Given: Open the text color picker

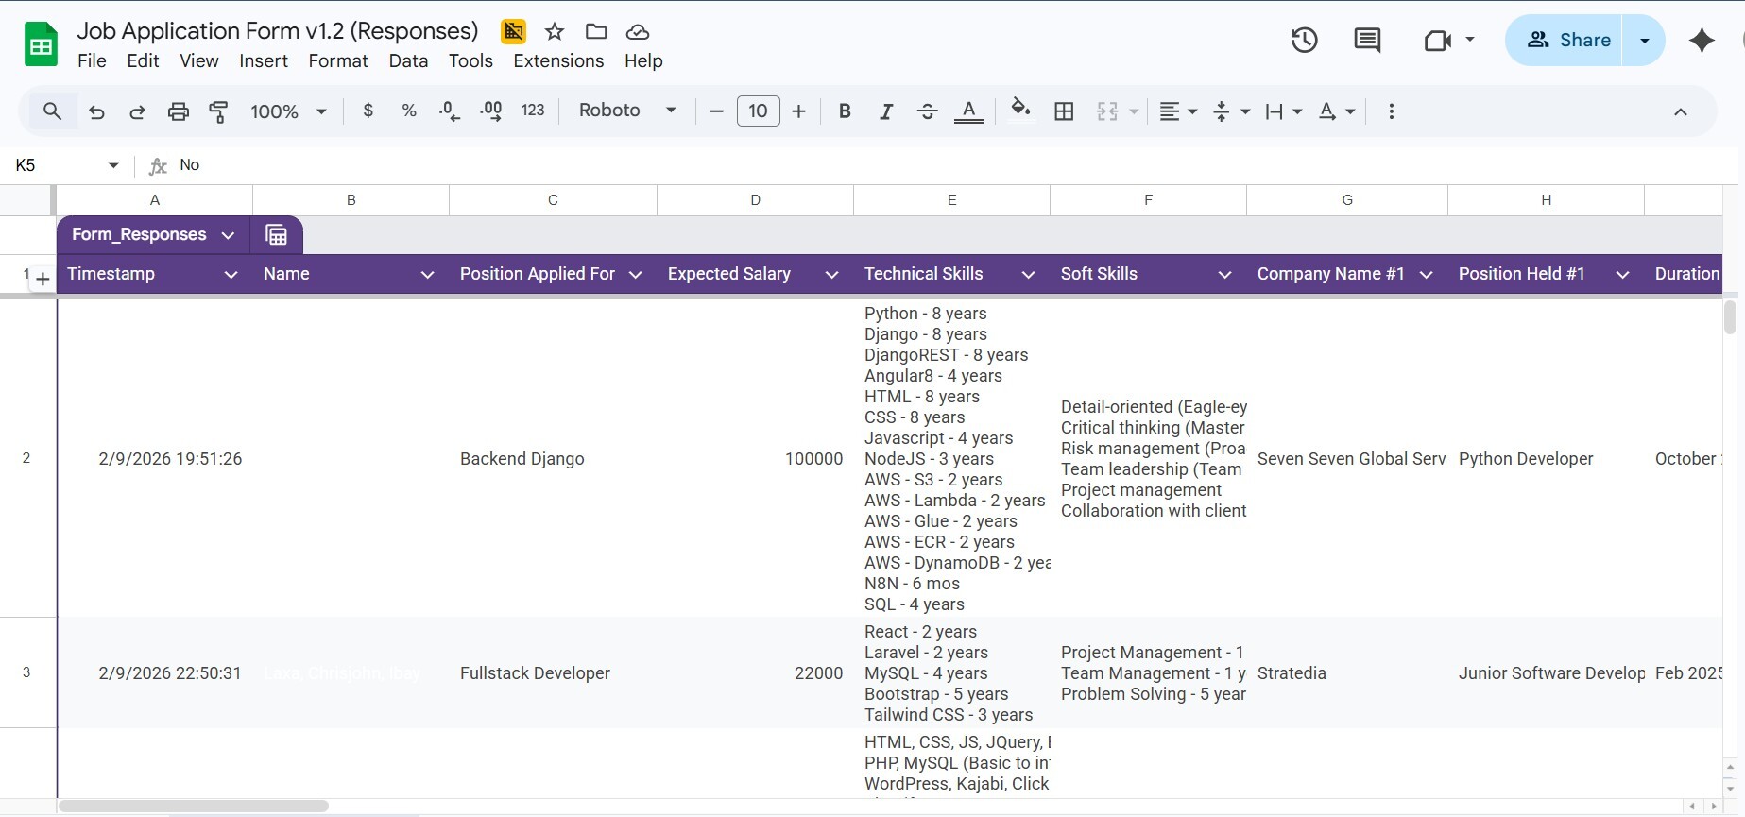Looking at the screenshot, I should 968,111.
